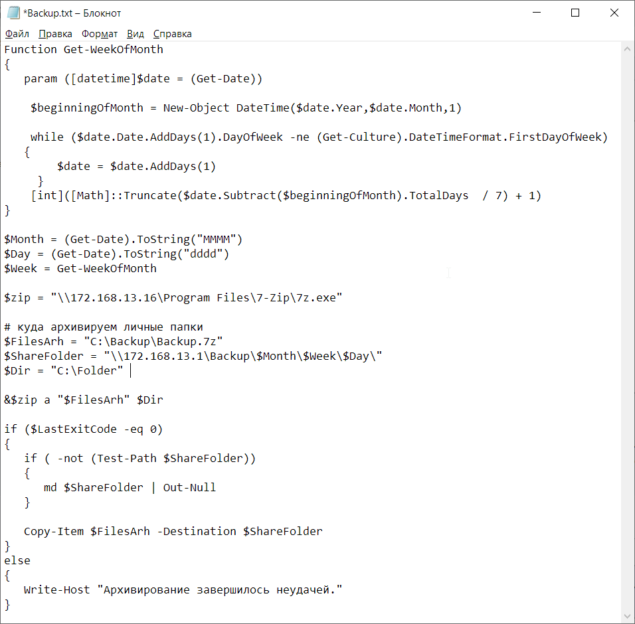Click the '$Day = (Get-Date)' line

(x=117, y=254)
